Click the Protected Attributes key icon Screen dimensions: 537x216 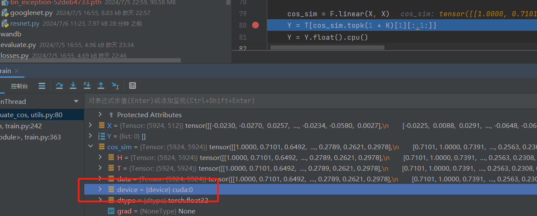point(111,115)
